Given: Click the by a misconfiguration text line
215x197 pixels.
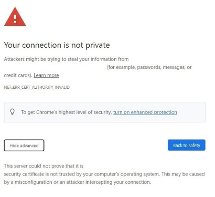Looking at the screenshot, I should (77, 182).
